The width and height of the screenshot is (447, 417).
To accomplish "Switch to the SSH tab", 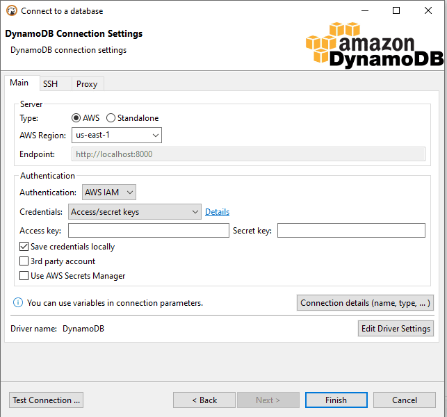I will pyautogui.click(x=51, y=84).
